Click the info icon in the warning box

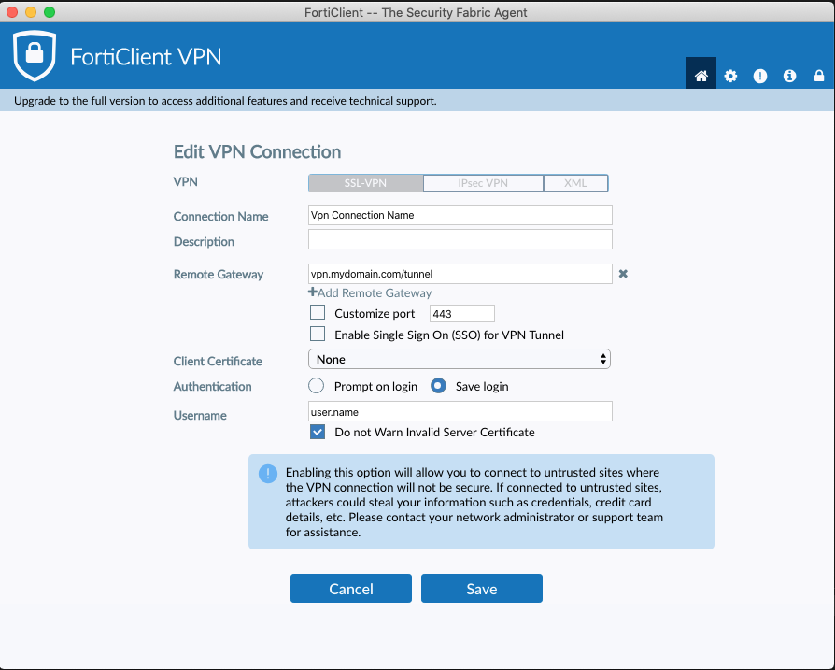click(x=266, y=474)
